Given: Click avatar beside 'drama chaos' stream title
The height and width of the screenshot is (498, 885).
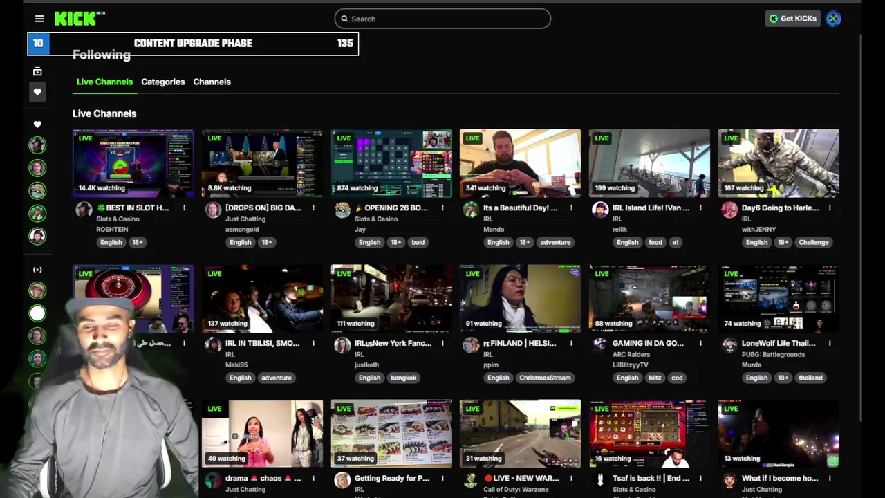Looking at the screenshot, I should click(213, 481).
